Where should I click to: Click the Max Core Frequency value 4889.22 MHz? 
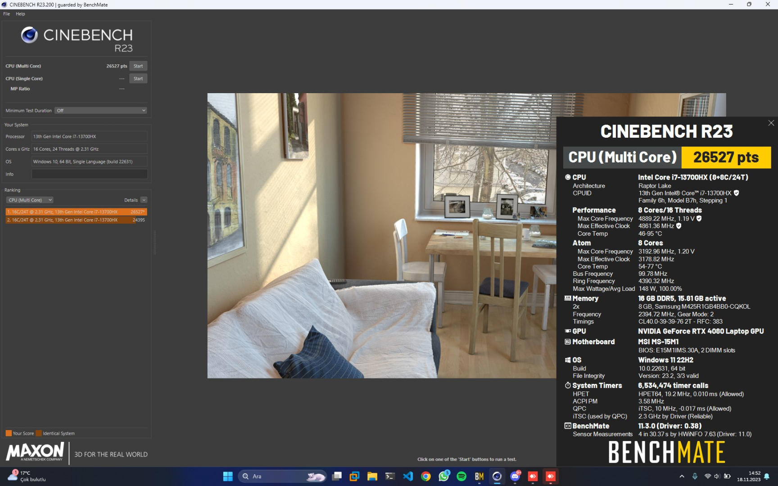[x=656, y=219]
